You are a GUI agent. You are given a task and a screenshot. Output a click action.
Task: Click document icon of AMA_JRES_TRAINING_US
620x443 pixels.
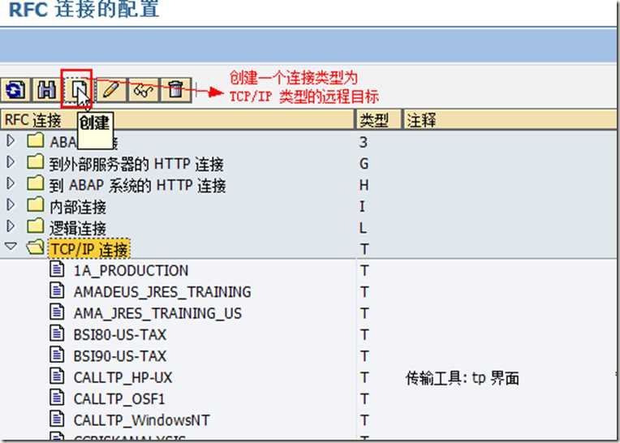coord(57,312)
